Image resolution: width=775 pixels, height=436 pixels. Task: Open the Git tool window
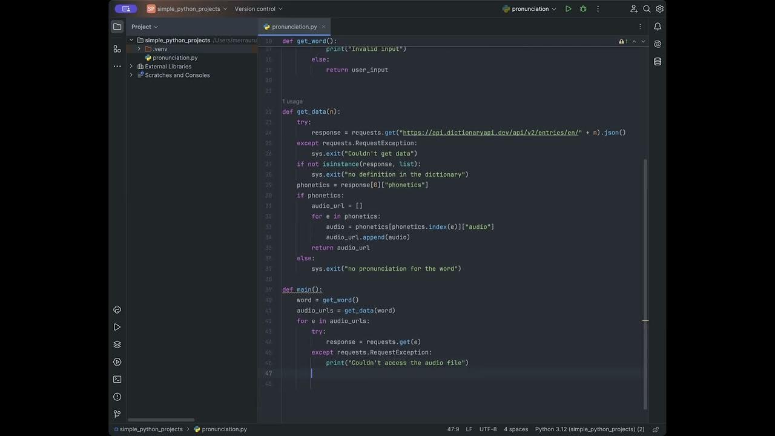coord(117,414)
